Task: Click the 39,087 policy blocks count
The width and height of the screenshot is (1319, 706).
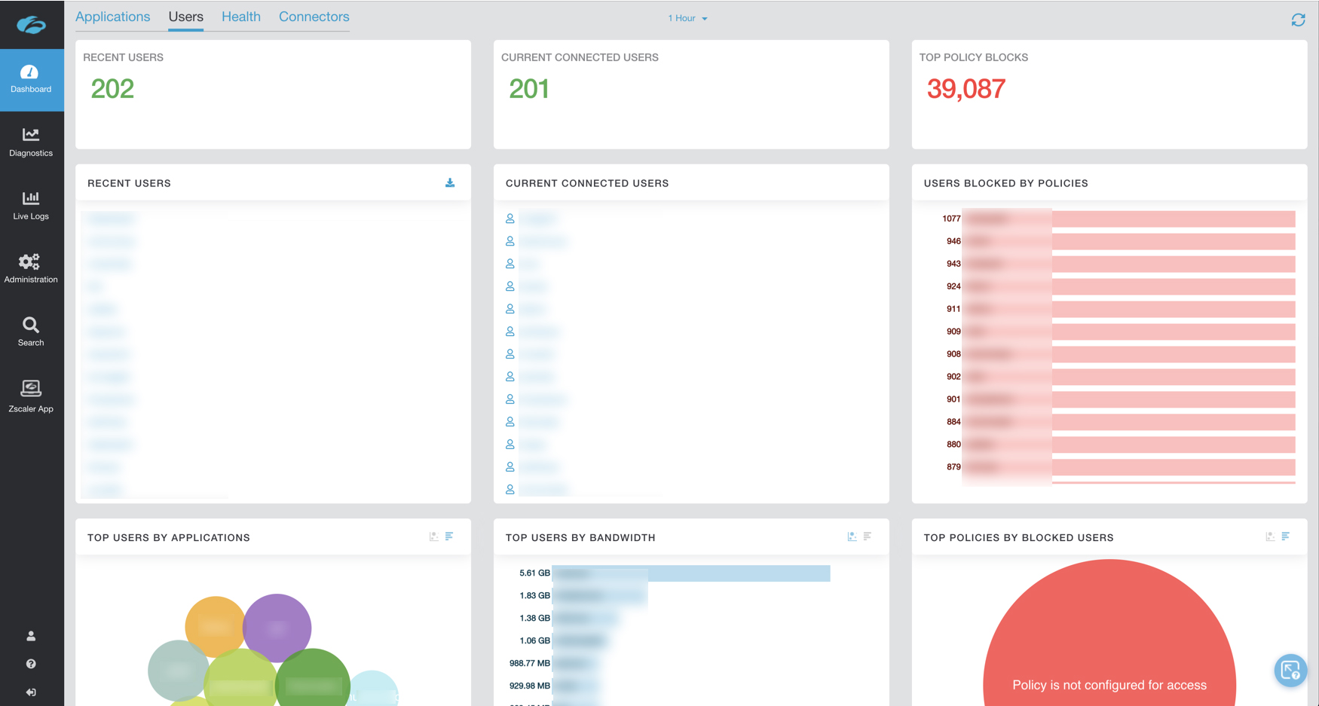Action: (x=966, y=89)
